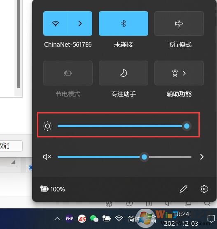Open WeChat from the tray icon
The image size is (217, 229).
coord(94,219)
